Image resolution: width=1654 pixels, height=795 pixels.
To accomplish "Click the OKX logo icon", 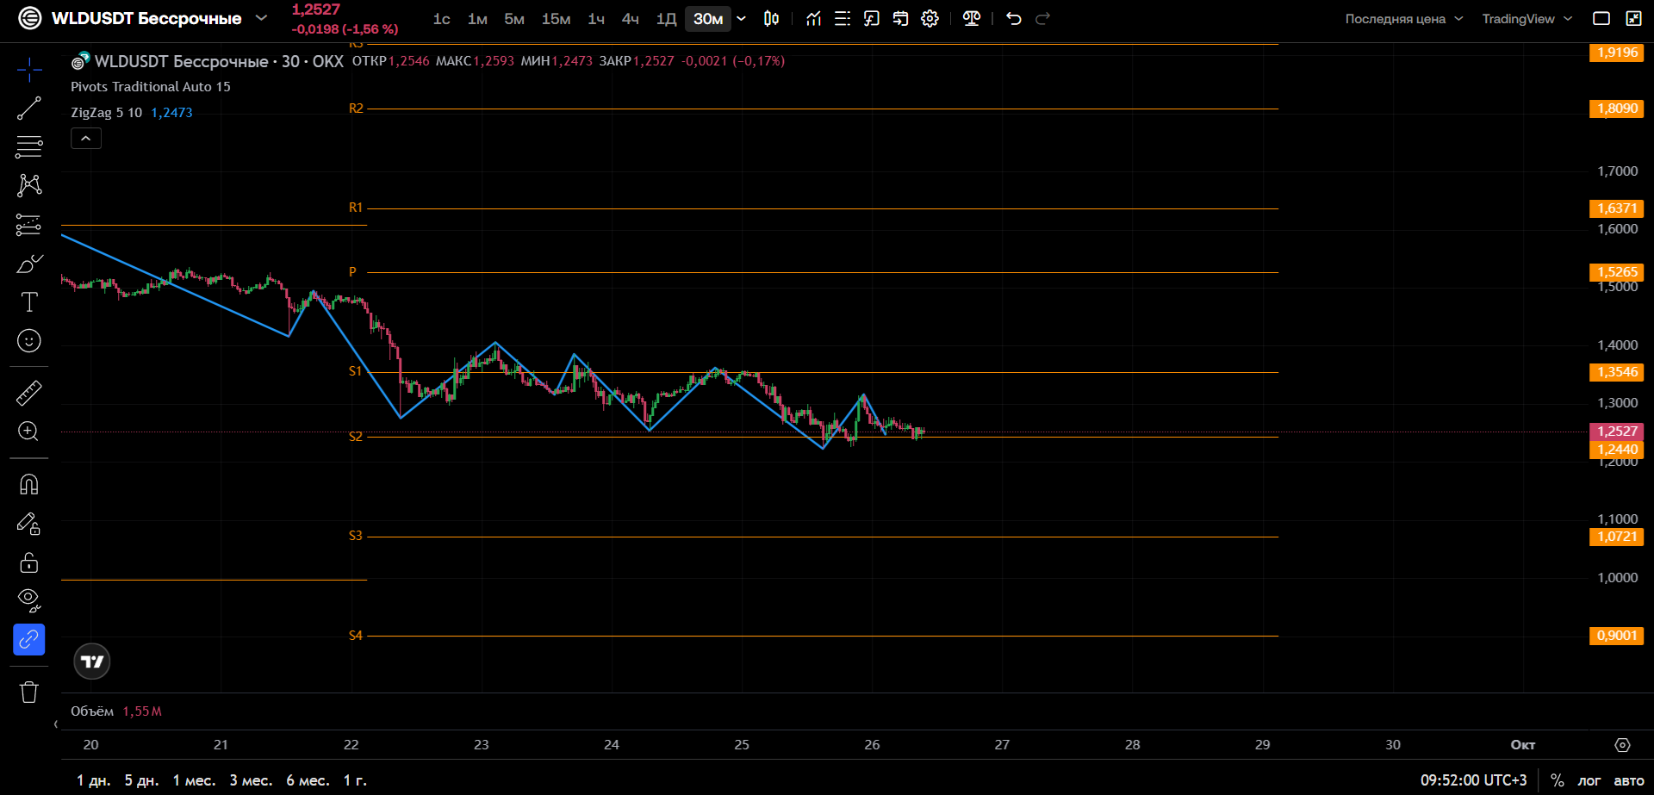I will [30, 18].
